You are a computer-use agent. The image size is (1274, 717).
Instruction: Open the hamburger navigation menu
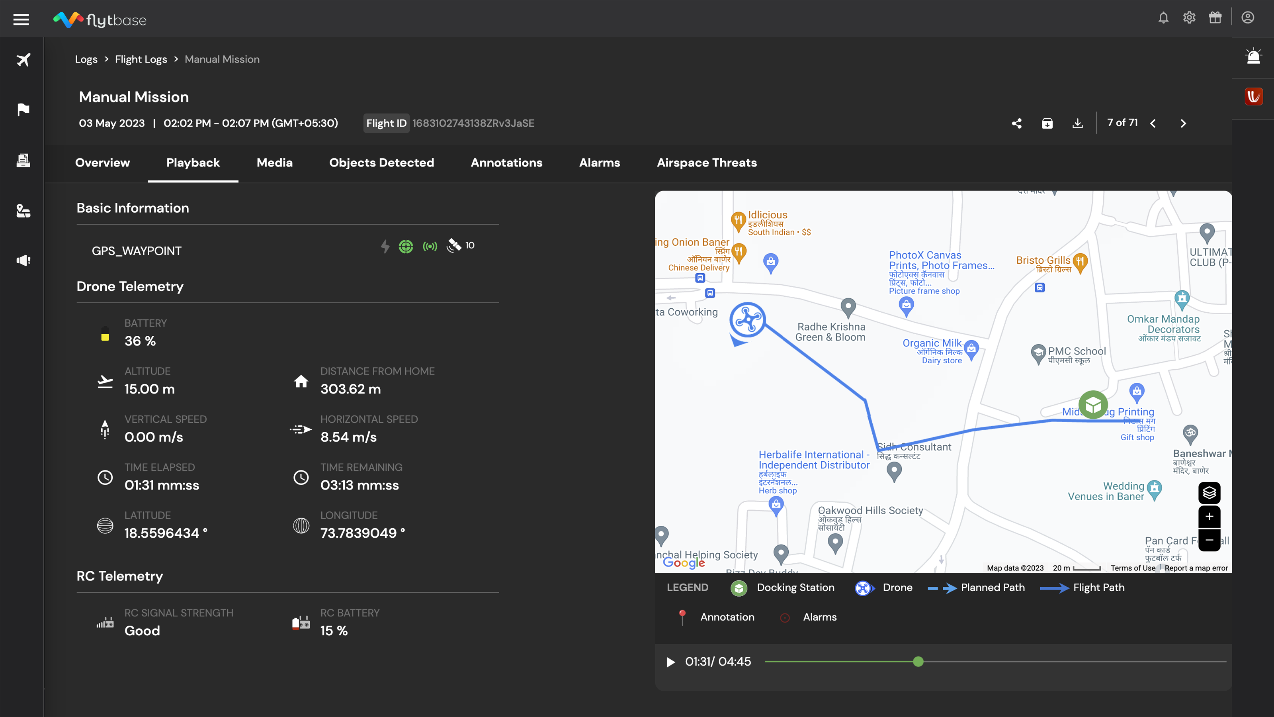point(21,20)
